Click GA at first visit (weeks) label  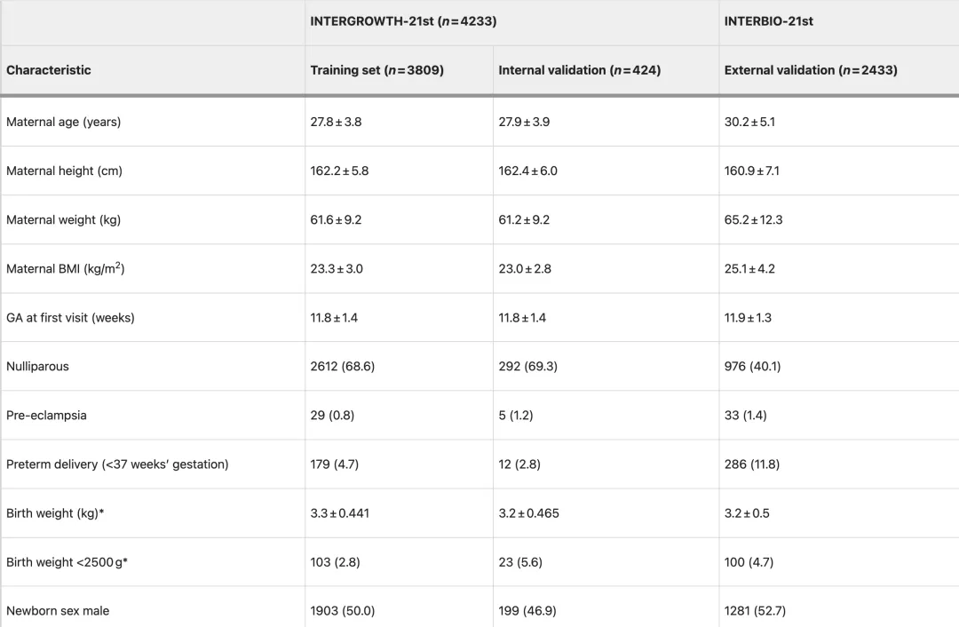tap(70, 317)
